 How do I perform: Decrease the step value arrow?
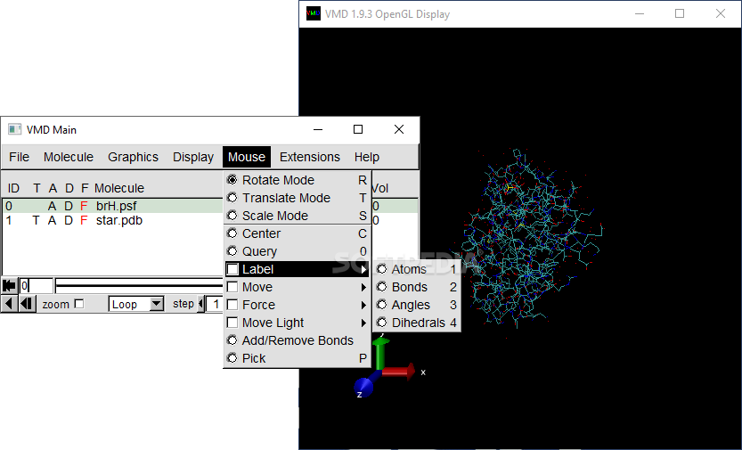200,304
